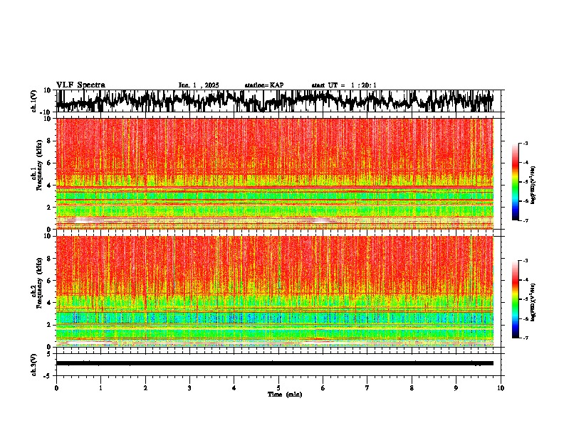Click the ch.1 voltage waveform trace panel
Image resolution: width=564 pixels, height=435 pixels.
[278, 101]
